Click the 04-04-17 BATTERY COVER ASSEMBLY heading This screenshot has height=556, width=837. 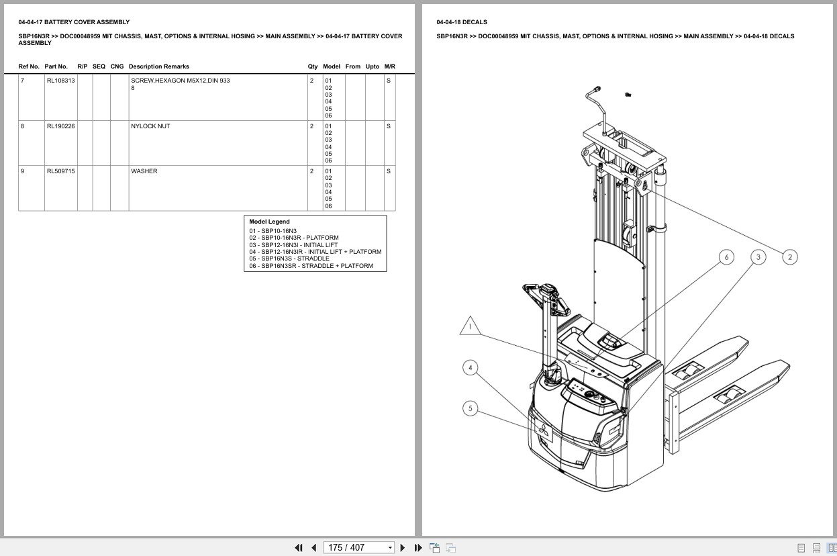tap(74, 22)
